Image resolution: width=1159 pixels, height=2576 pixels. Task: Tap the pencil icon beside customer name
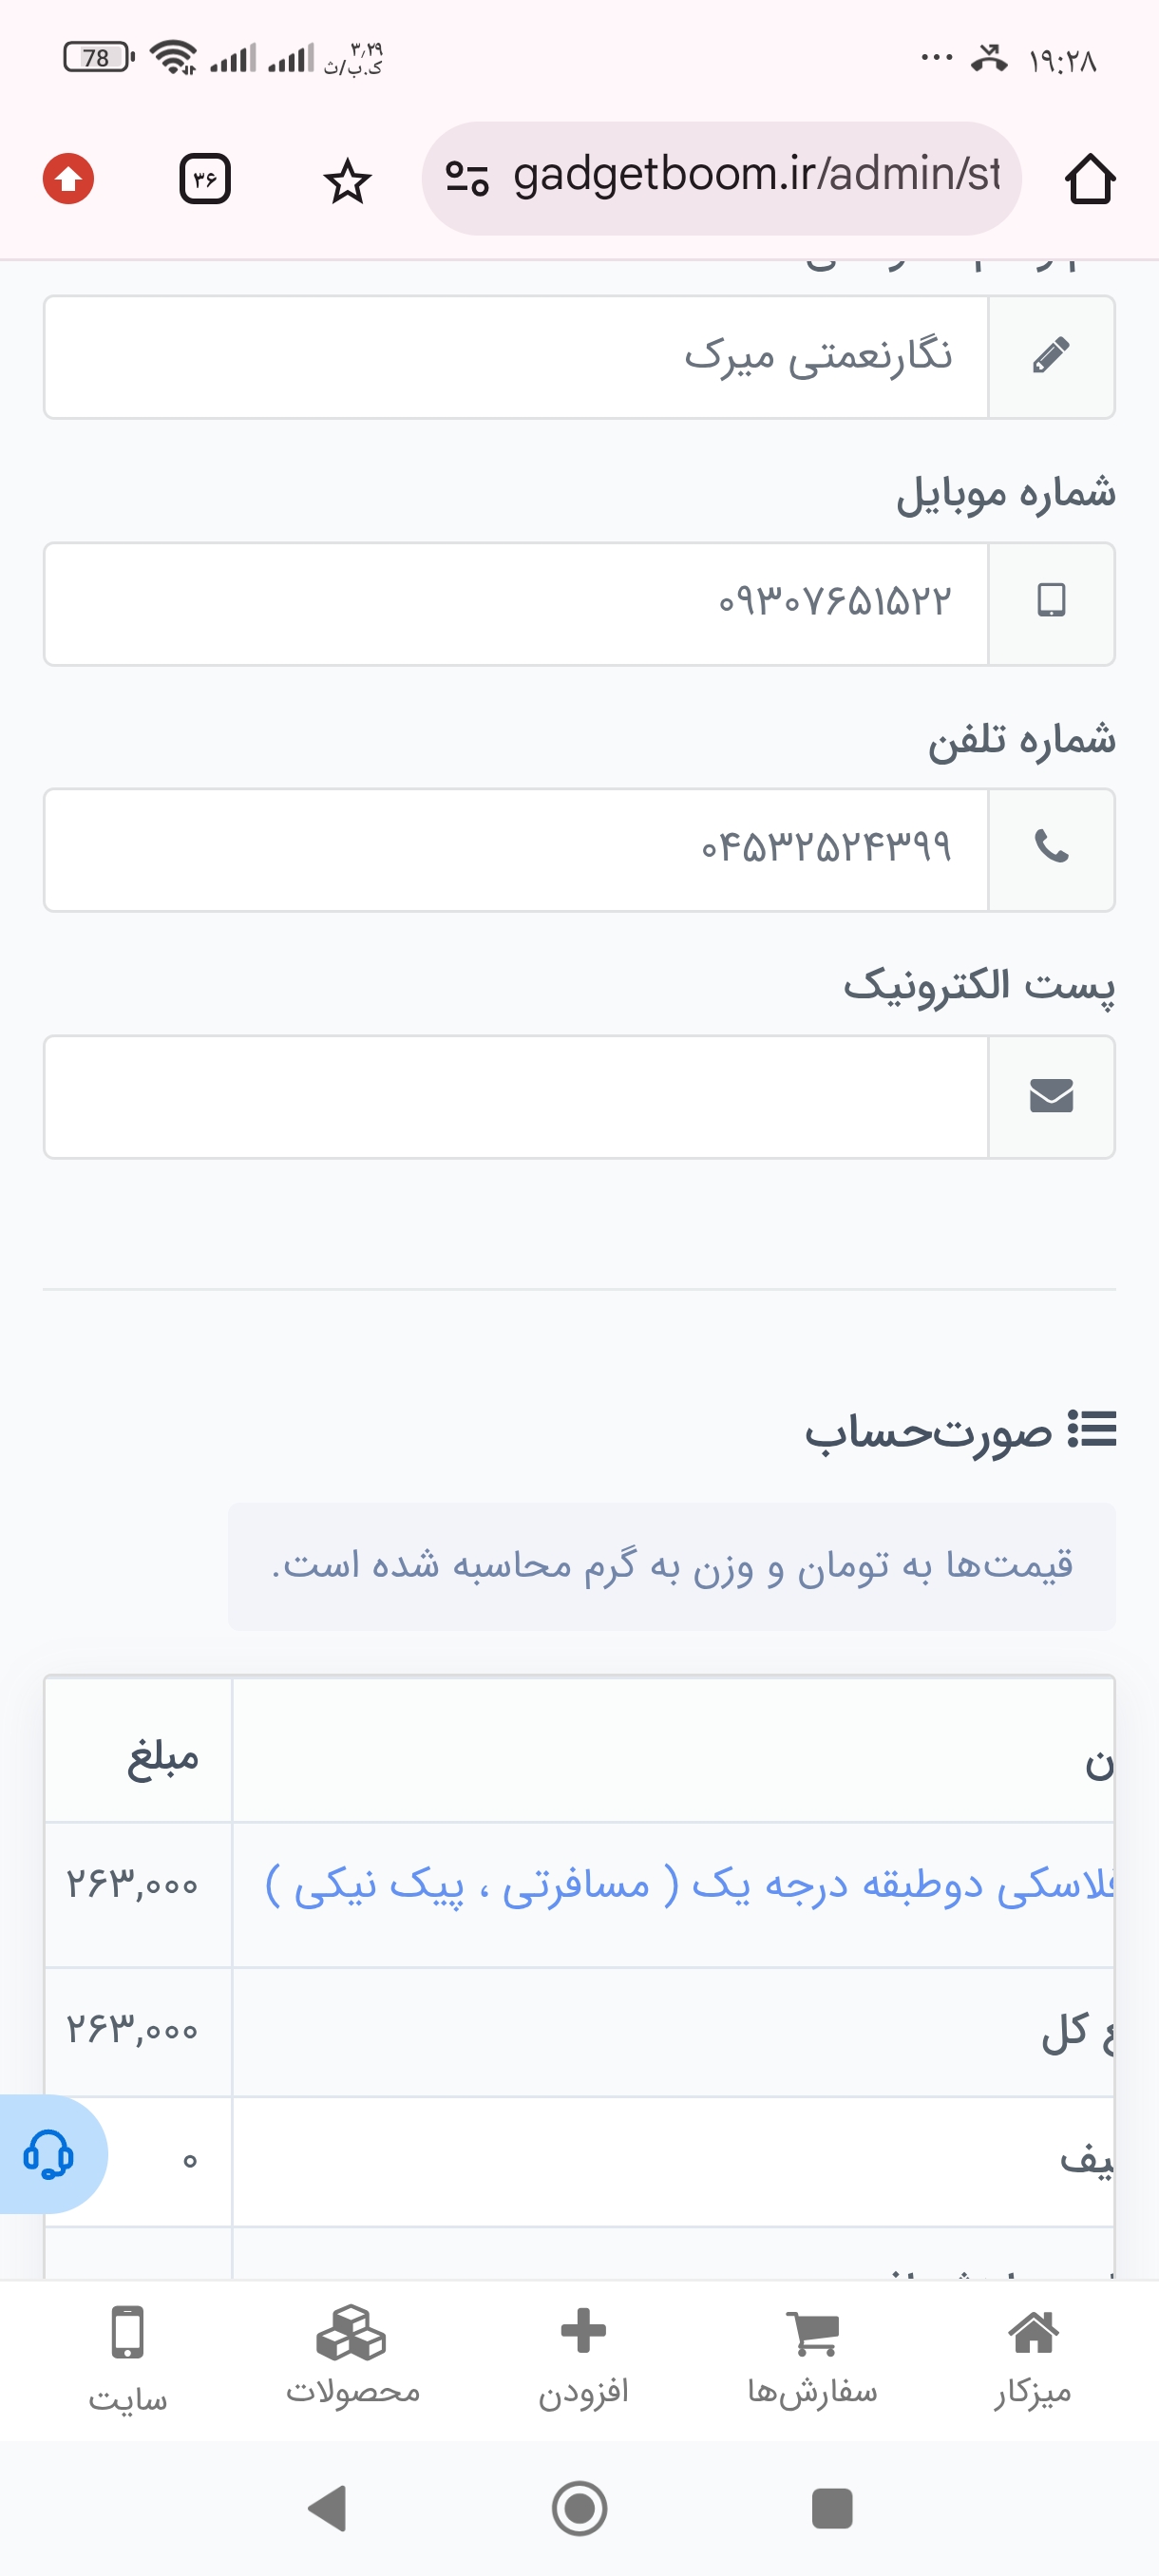[1050, 357]
